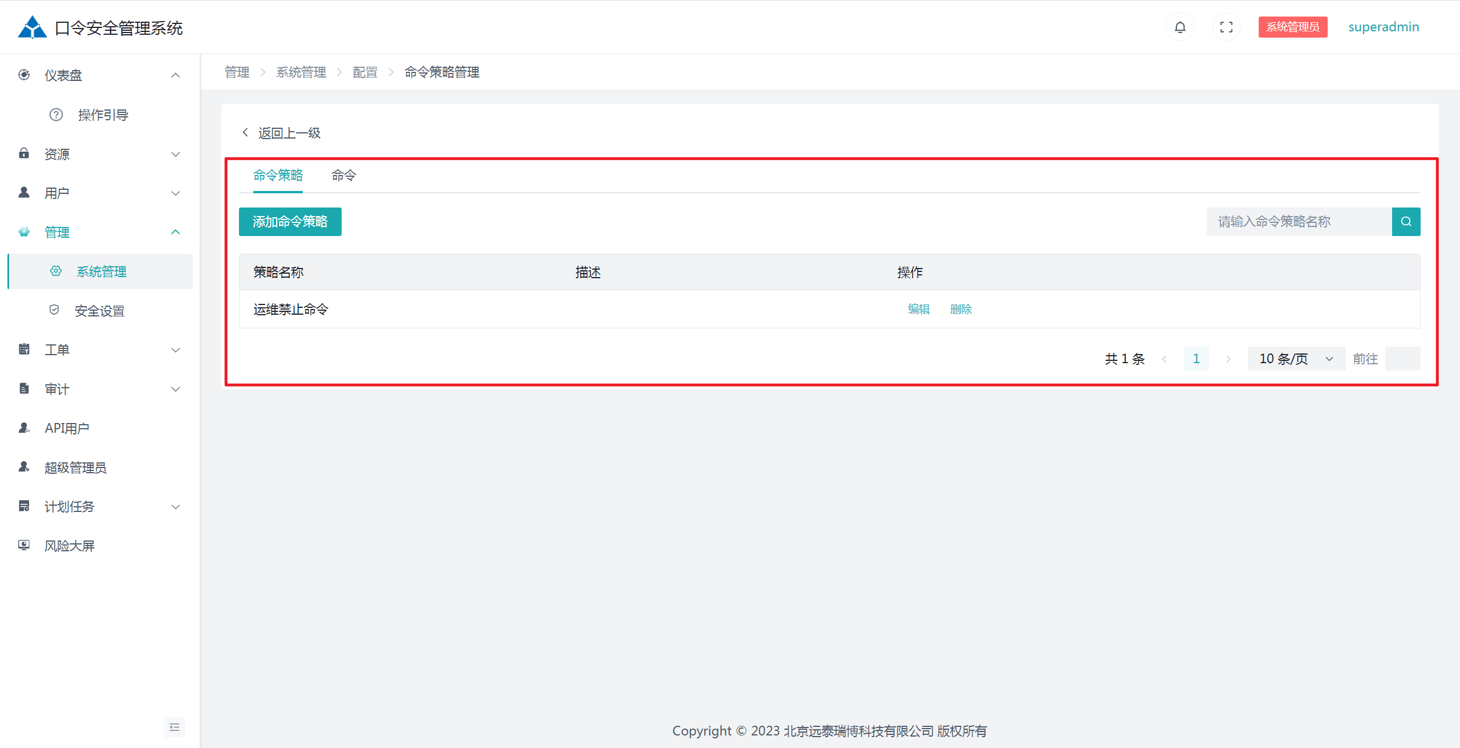Collapse the 仪表盘 menu chevron

point(176,75)
